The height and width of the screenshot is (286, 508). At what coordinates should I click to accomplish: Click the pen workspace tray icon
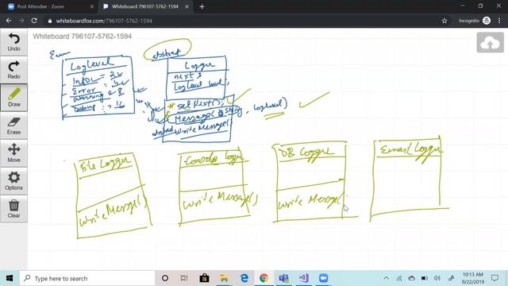coord(451,278)
